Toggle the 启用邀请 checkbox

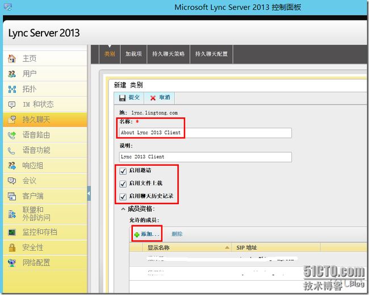123,171
